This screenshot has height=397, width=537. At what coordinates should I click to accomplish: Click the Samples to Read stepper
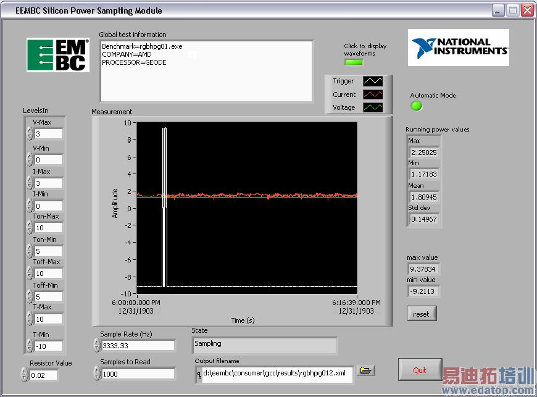97,374
